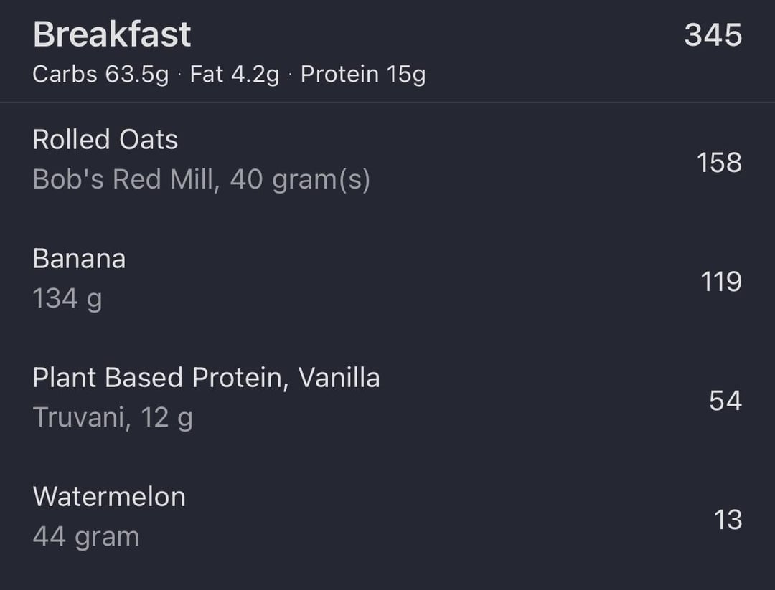Click the 54 calorie value for protein
Screen dimensions: 775x590
pos(725,401)
